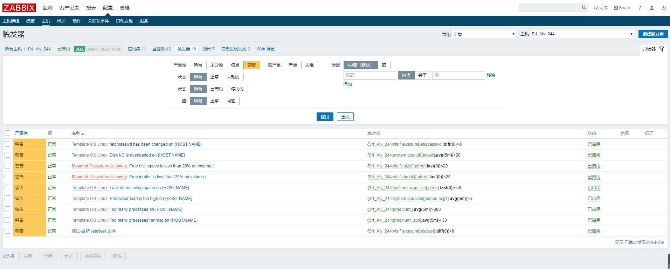
Task: Sort by 状态 column header
Action: (592, 133)
